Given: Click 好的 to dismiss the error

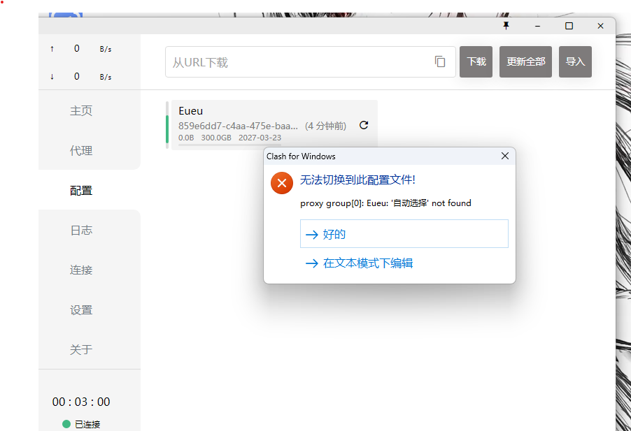Looking at the screenshot, I should (404, 234).
